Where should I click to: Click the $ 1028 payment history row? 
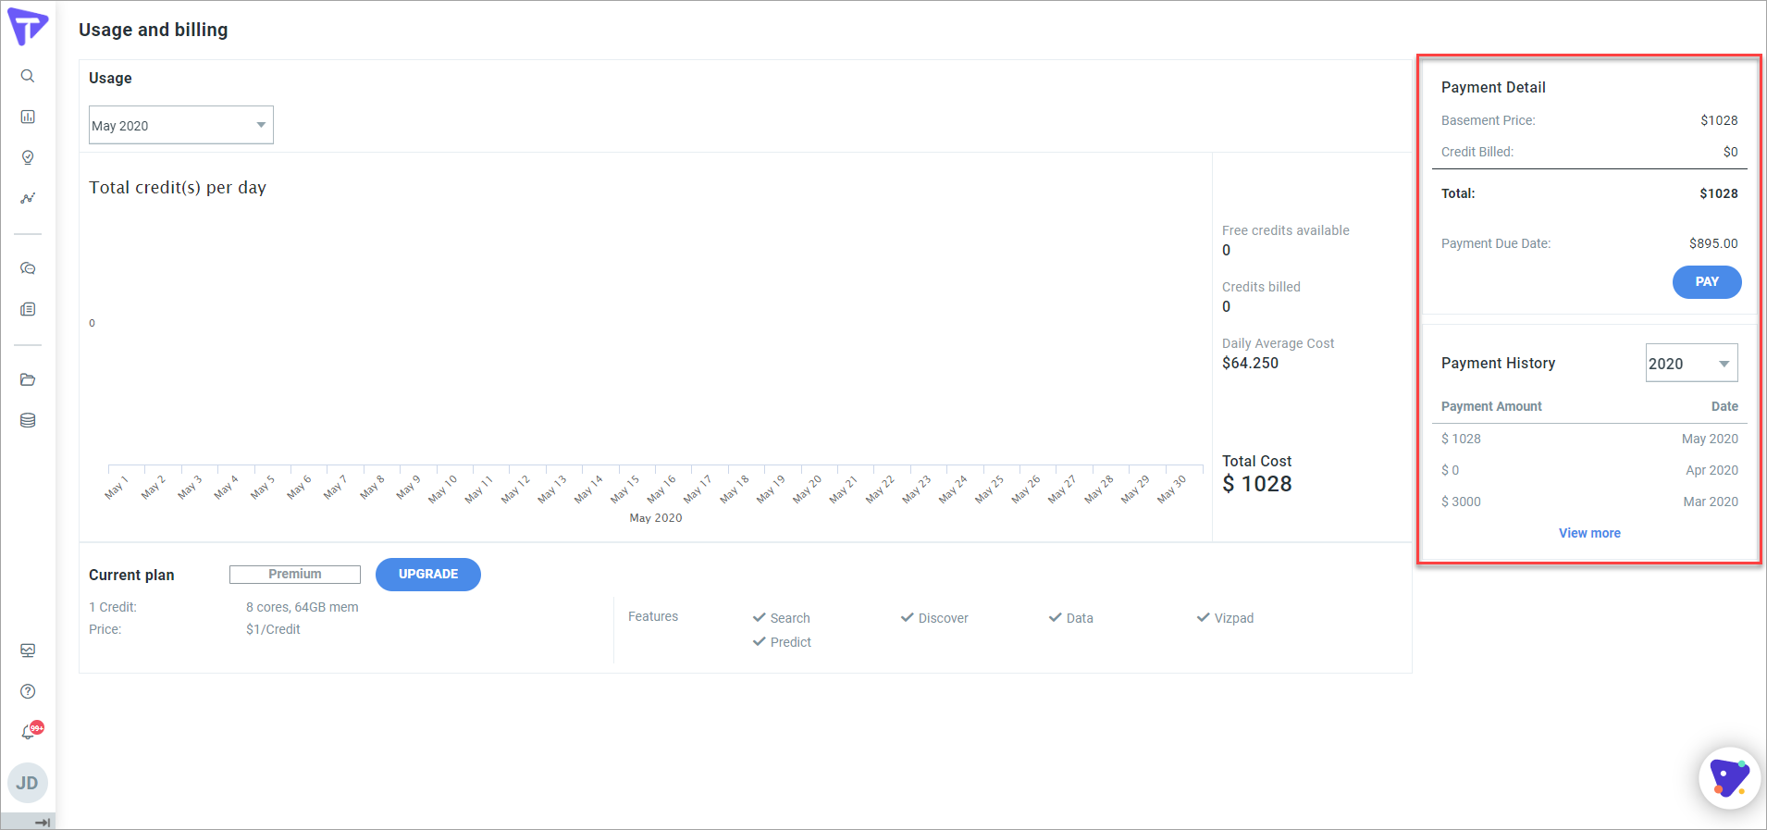pos(1589,439)
